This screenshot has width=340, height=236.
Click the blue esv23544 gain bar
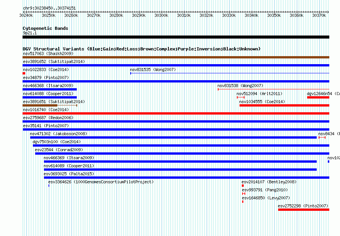[x=182, y=154]
